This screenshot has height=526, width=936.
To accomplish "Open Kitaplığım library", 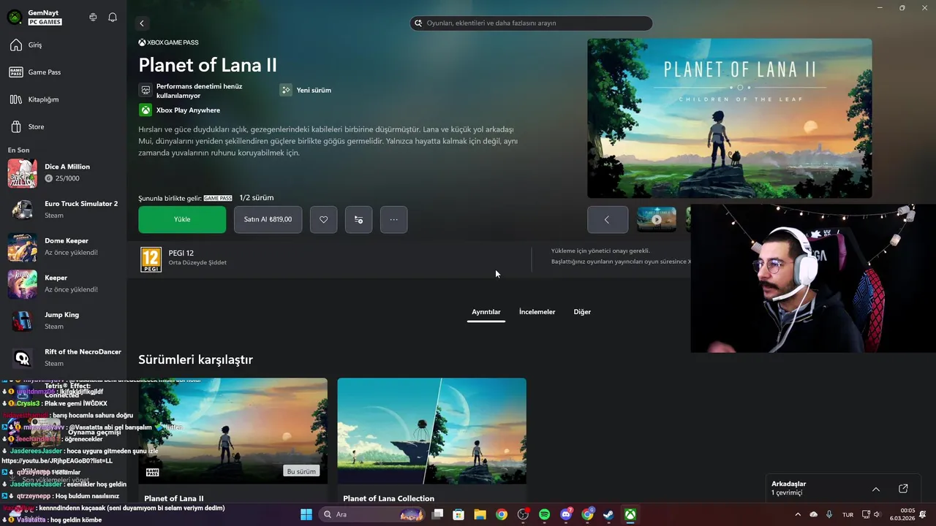I will pos(63,99).
